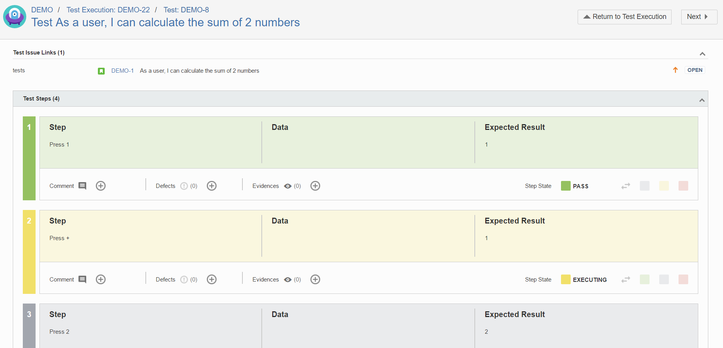
Task: Go to Next test
Action: (x=699, y=17)
